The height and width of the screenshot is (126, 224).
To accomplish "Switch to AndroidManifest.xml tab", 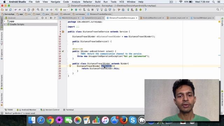I will pyautogui.click(x=152, y=18).
